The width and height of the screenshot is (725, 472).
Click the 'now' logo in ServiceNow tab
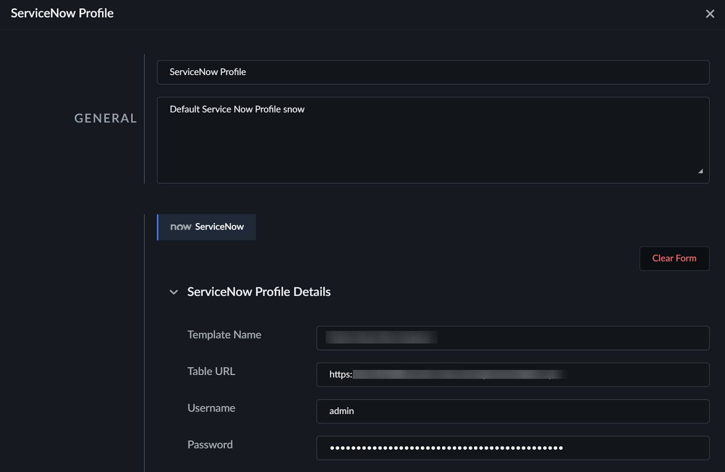181,227
